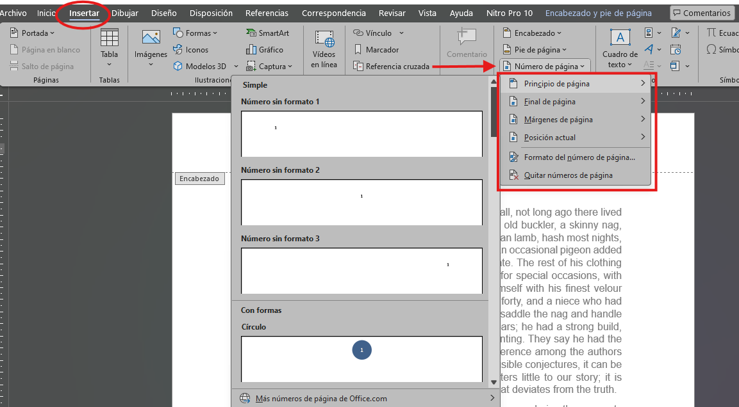Click the Pie de página footer icon
Image resolution: width=739 pixels, height=407 pixels.
(507, 49)
